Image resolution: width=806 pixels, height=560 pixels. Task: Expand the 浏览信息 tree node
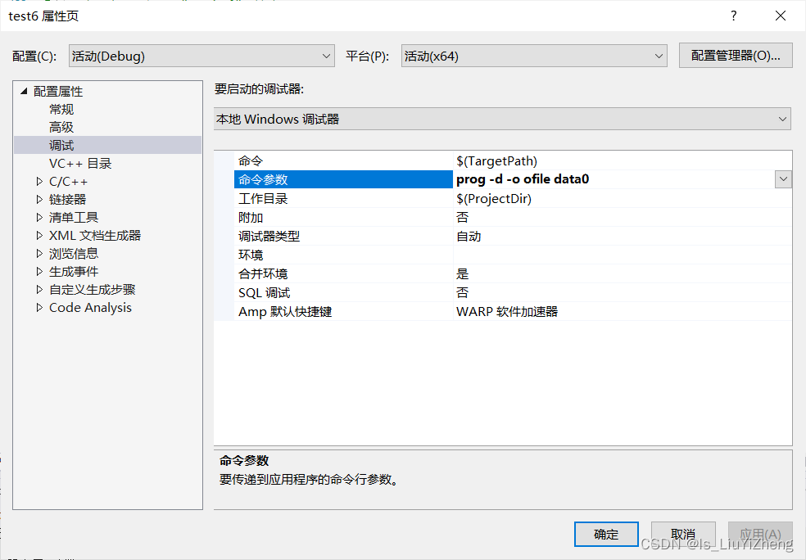39,253
